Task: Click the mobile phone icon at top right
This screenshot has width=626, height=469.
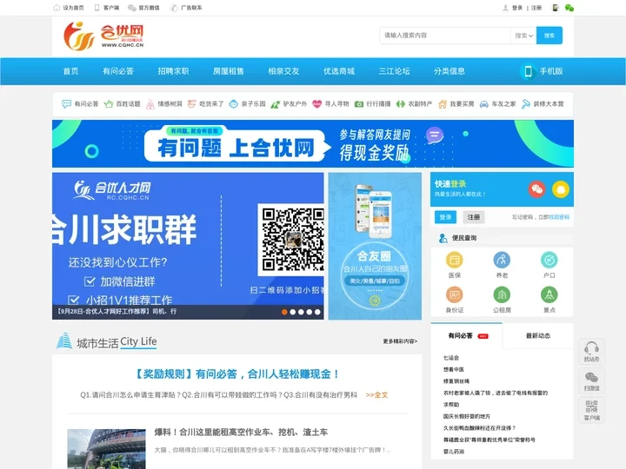Action: 556,8
